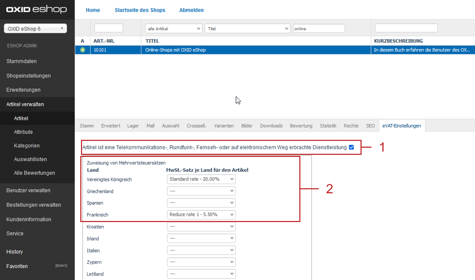Viewport: 475px width, 280px height.
Task: Open the 'alle Artikel' filter dropdown
Action: pos(174,29)
